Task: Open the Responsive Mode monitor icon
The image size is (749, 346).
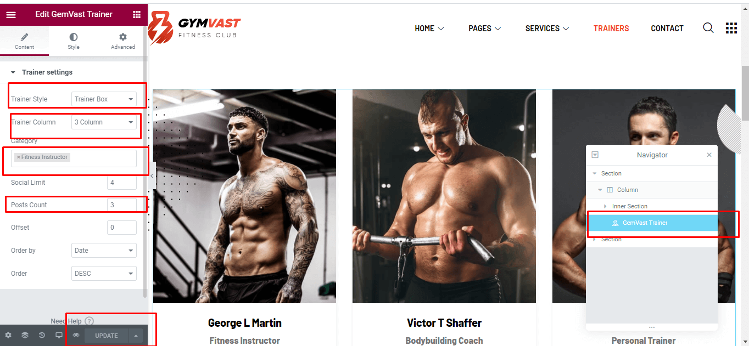Action: pyautogui.click(x=59, y=335)
